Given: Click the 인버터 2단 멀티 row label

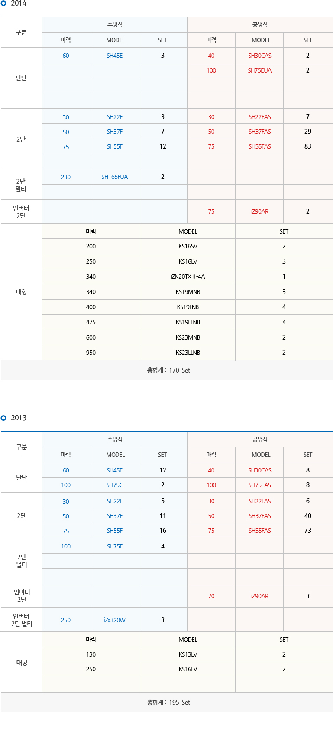Looking at the screenshot, I should pos(22,620).
